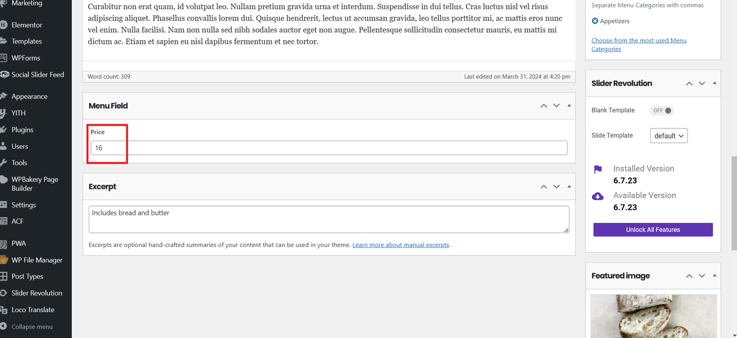Click the Tools wrench icon
The height and width of the screenshot is (338, 737).
pos(3,163)
